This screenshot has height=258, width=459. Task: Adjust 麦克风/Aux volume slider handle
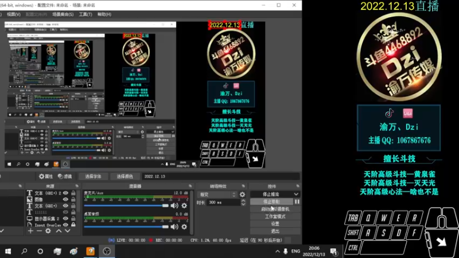coord(165,206)
